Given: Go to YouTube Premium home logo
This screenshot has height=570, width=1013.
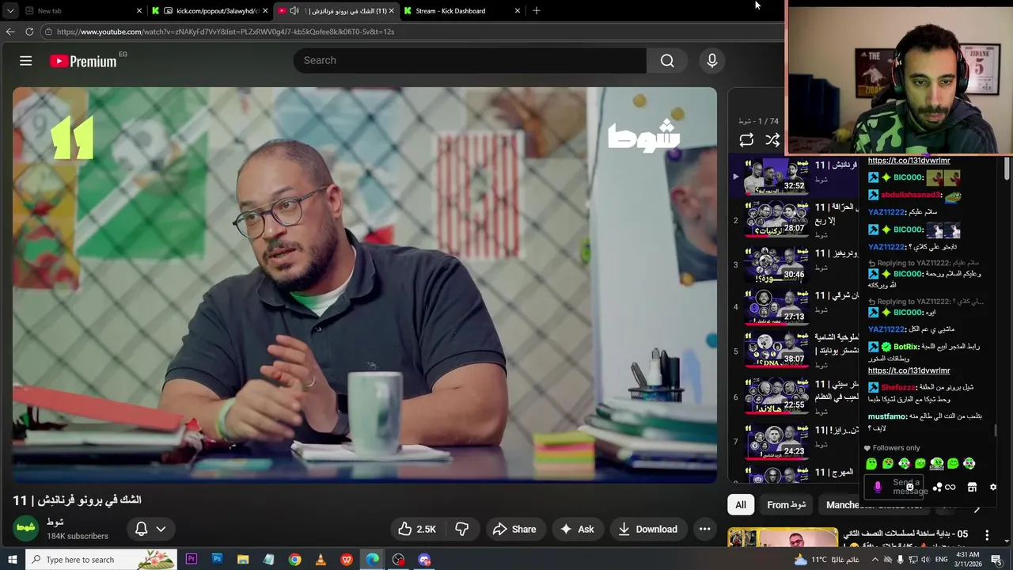Looking at the screenshot, I should (84, 61).
